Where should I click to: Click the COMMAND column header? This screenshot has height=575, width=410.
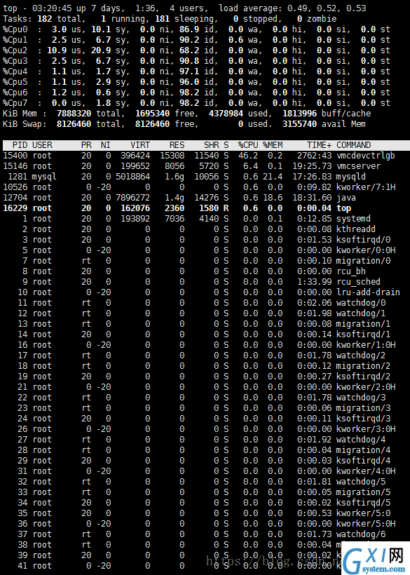point(353,145)
